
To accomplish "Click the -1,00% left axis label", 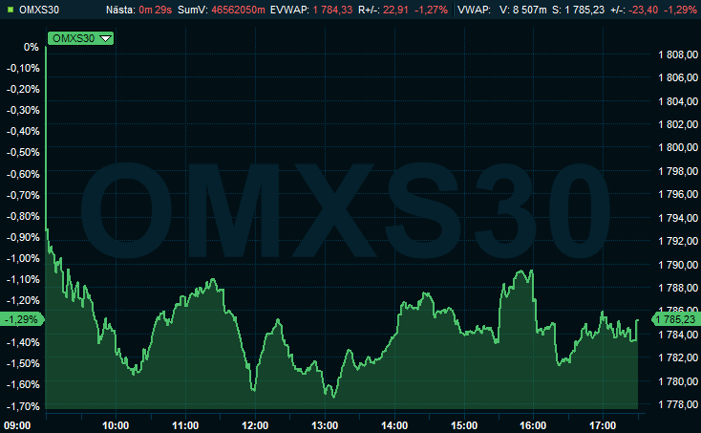I will tap(23, 258).
